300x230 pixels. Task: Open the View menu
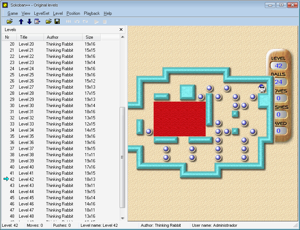coord(26,13)
